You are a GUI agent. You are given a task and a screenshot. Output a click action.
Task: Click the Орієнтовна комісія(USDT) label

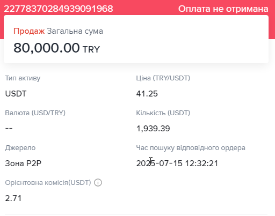(x=48, y=183)
